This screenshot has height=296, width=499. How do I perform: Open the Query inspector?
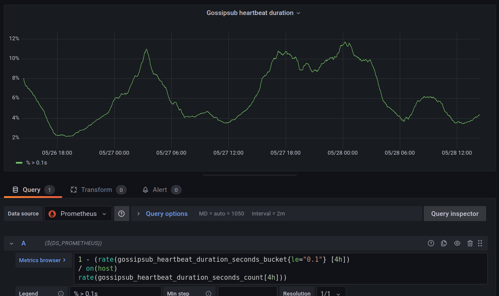[454, 214]
